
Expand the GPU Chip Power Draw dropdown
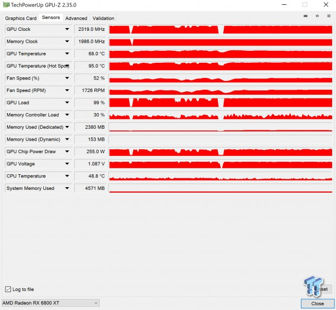coord(67,151)
